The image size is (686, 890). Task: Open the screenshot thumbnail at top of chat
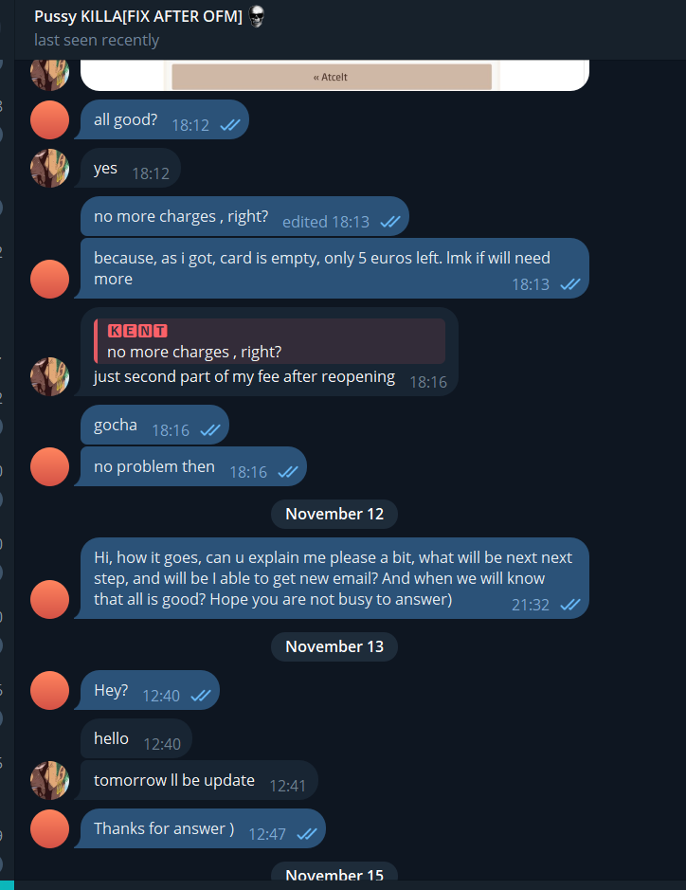point(334,75)
